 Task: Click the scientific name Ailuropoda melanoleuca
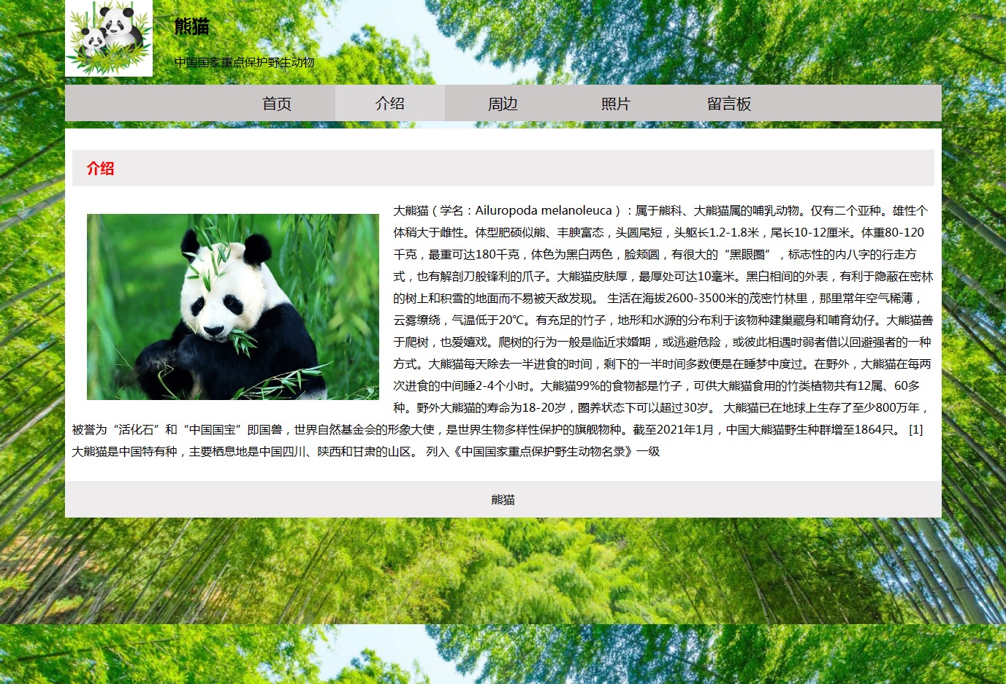(544, 211)
